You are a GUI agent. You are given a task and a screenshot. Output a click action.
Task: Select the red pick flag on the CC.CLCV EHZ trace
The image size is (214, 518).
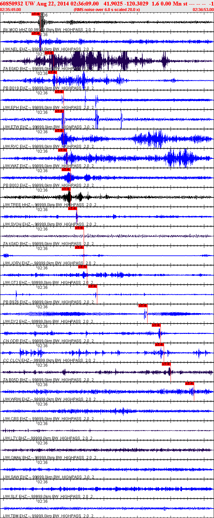click(160, 345)
